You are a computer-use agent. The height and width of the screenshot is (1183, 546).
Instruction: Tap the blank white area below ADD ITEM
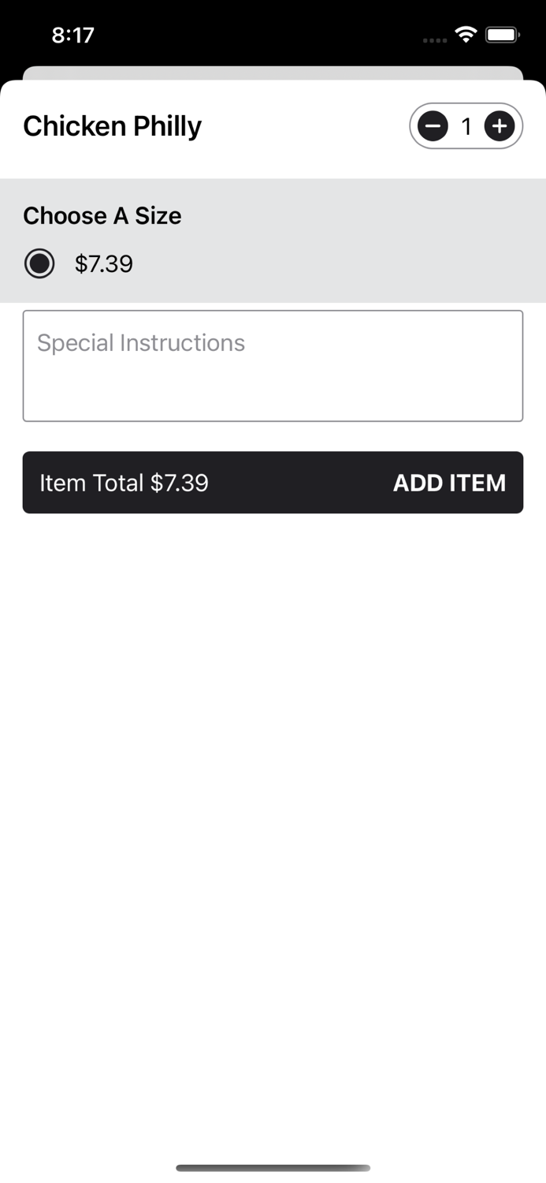coord(273,789)
